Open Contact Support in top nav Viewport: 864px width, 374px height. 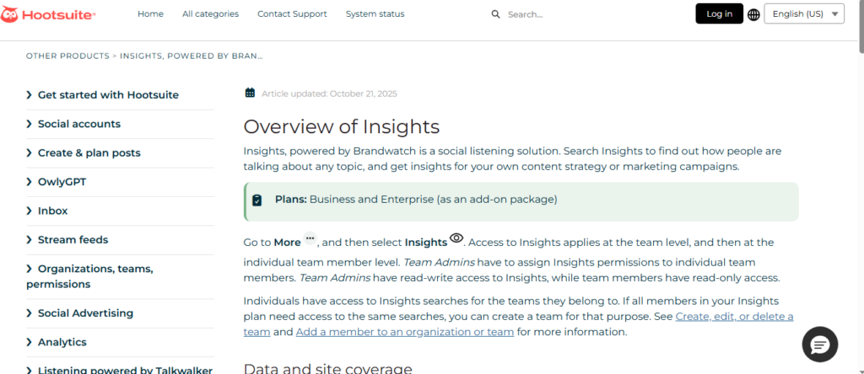(292, 14)
